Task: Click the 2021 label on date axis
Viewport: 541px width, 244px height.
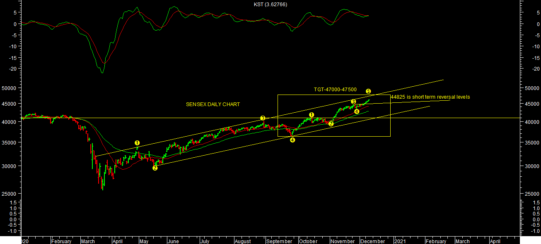Action: click(x=400, y=242)
